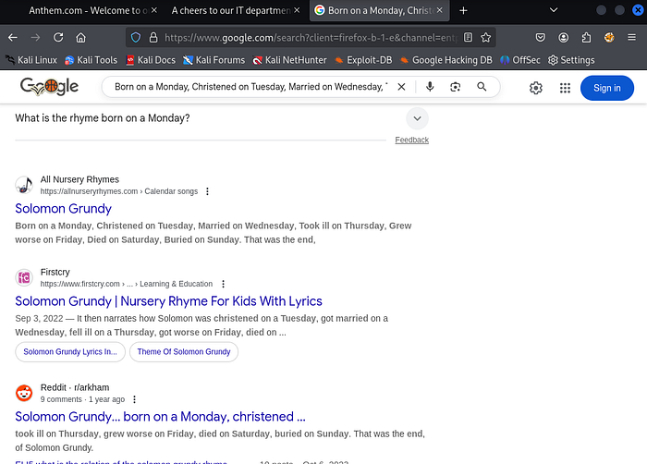Clear the Google search box

(401, 87)
